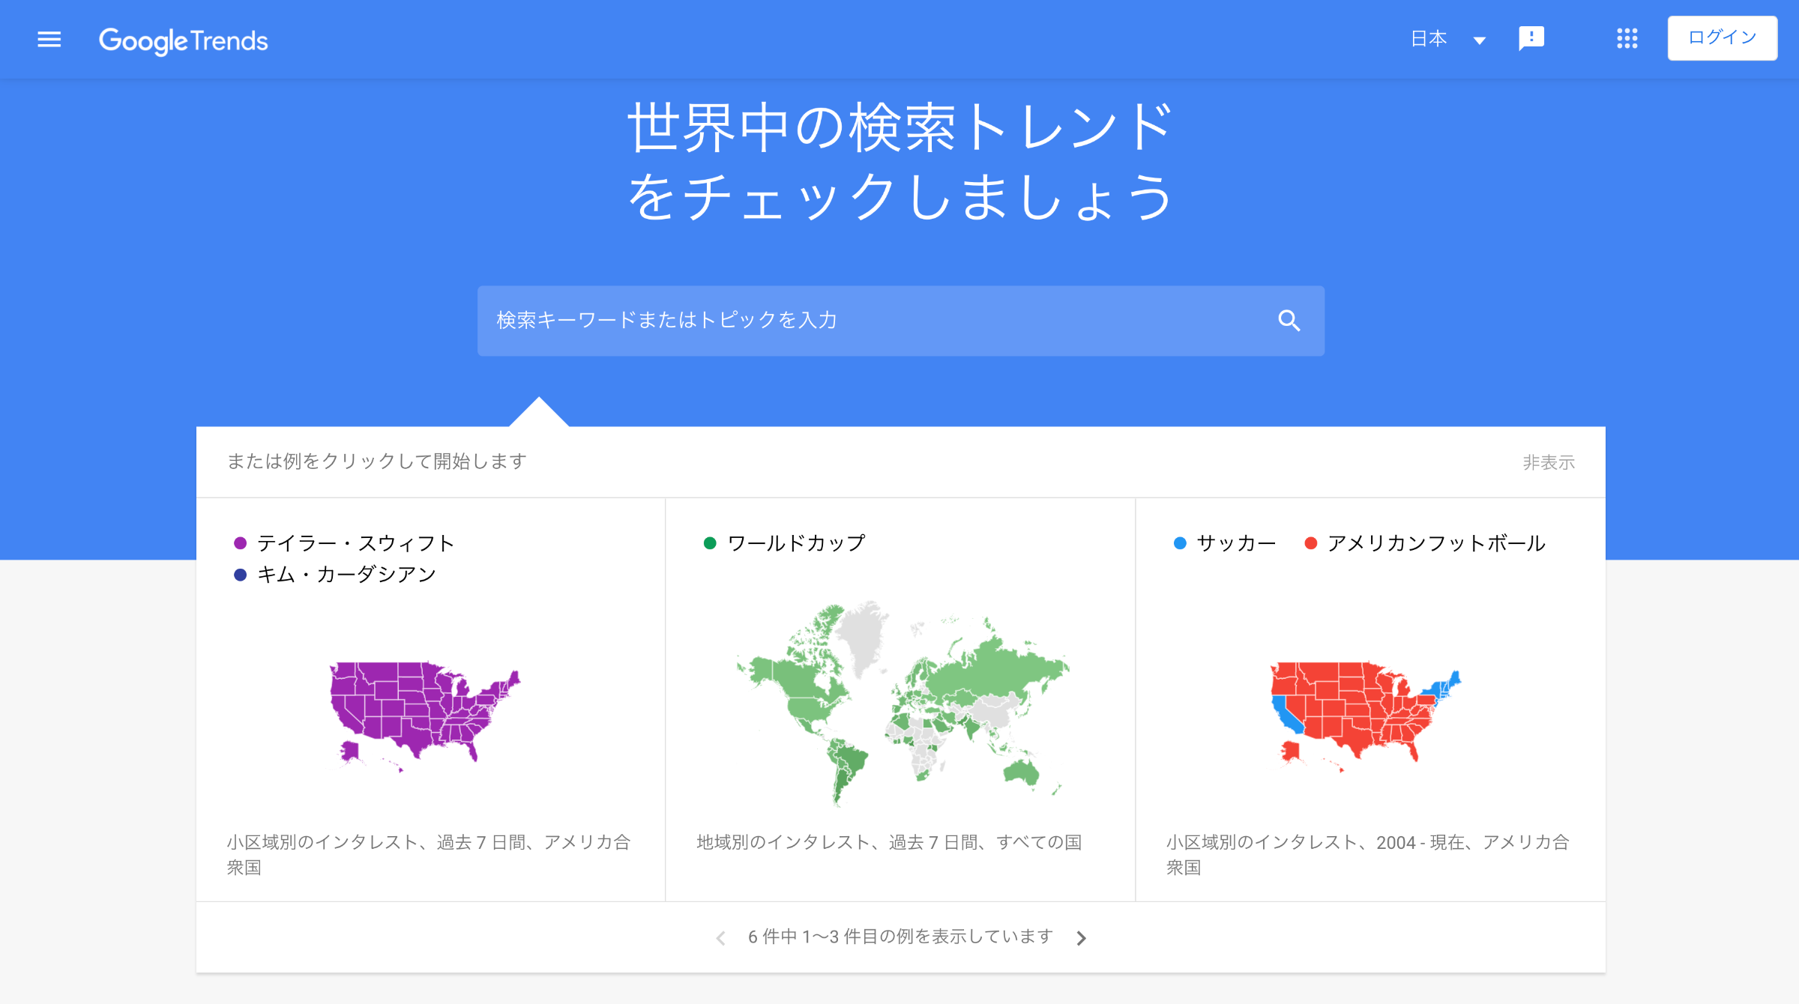This screenshot has height=1004, width=1799.
Task: Click the caption mentioning 2004 - 現在
Action: pyautogui.click(x=1367, y=855)
